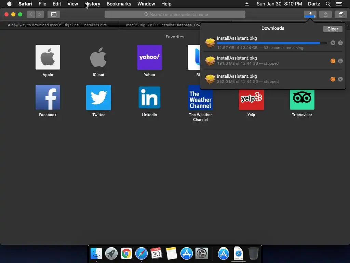The image size is (350, 263).
Task: Toggle the Safari sidebar button
Action: (x=54, y=14)
